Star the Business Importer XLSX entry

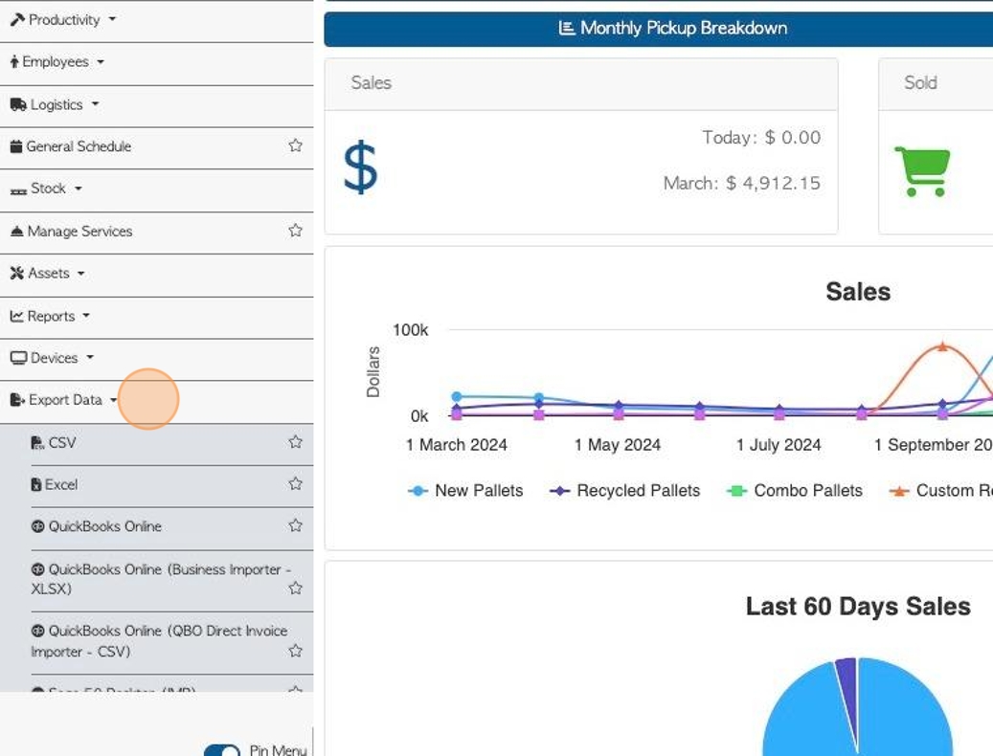[x=295, y=588]
